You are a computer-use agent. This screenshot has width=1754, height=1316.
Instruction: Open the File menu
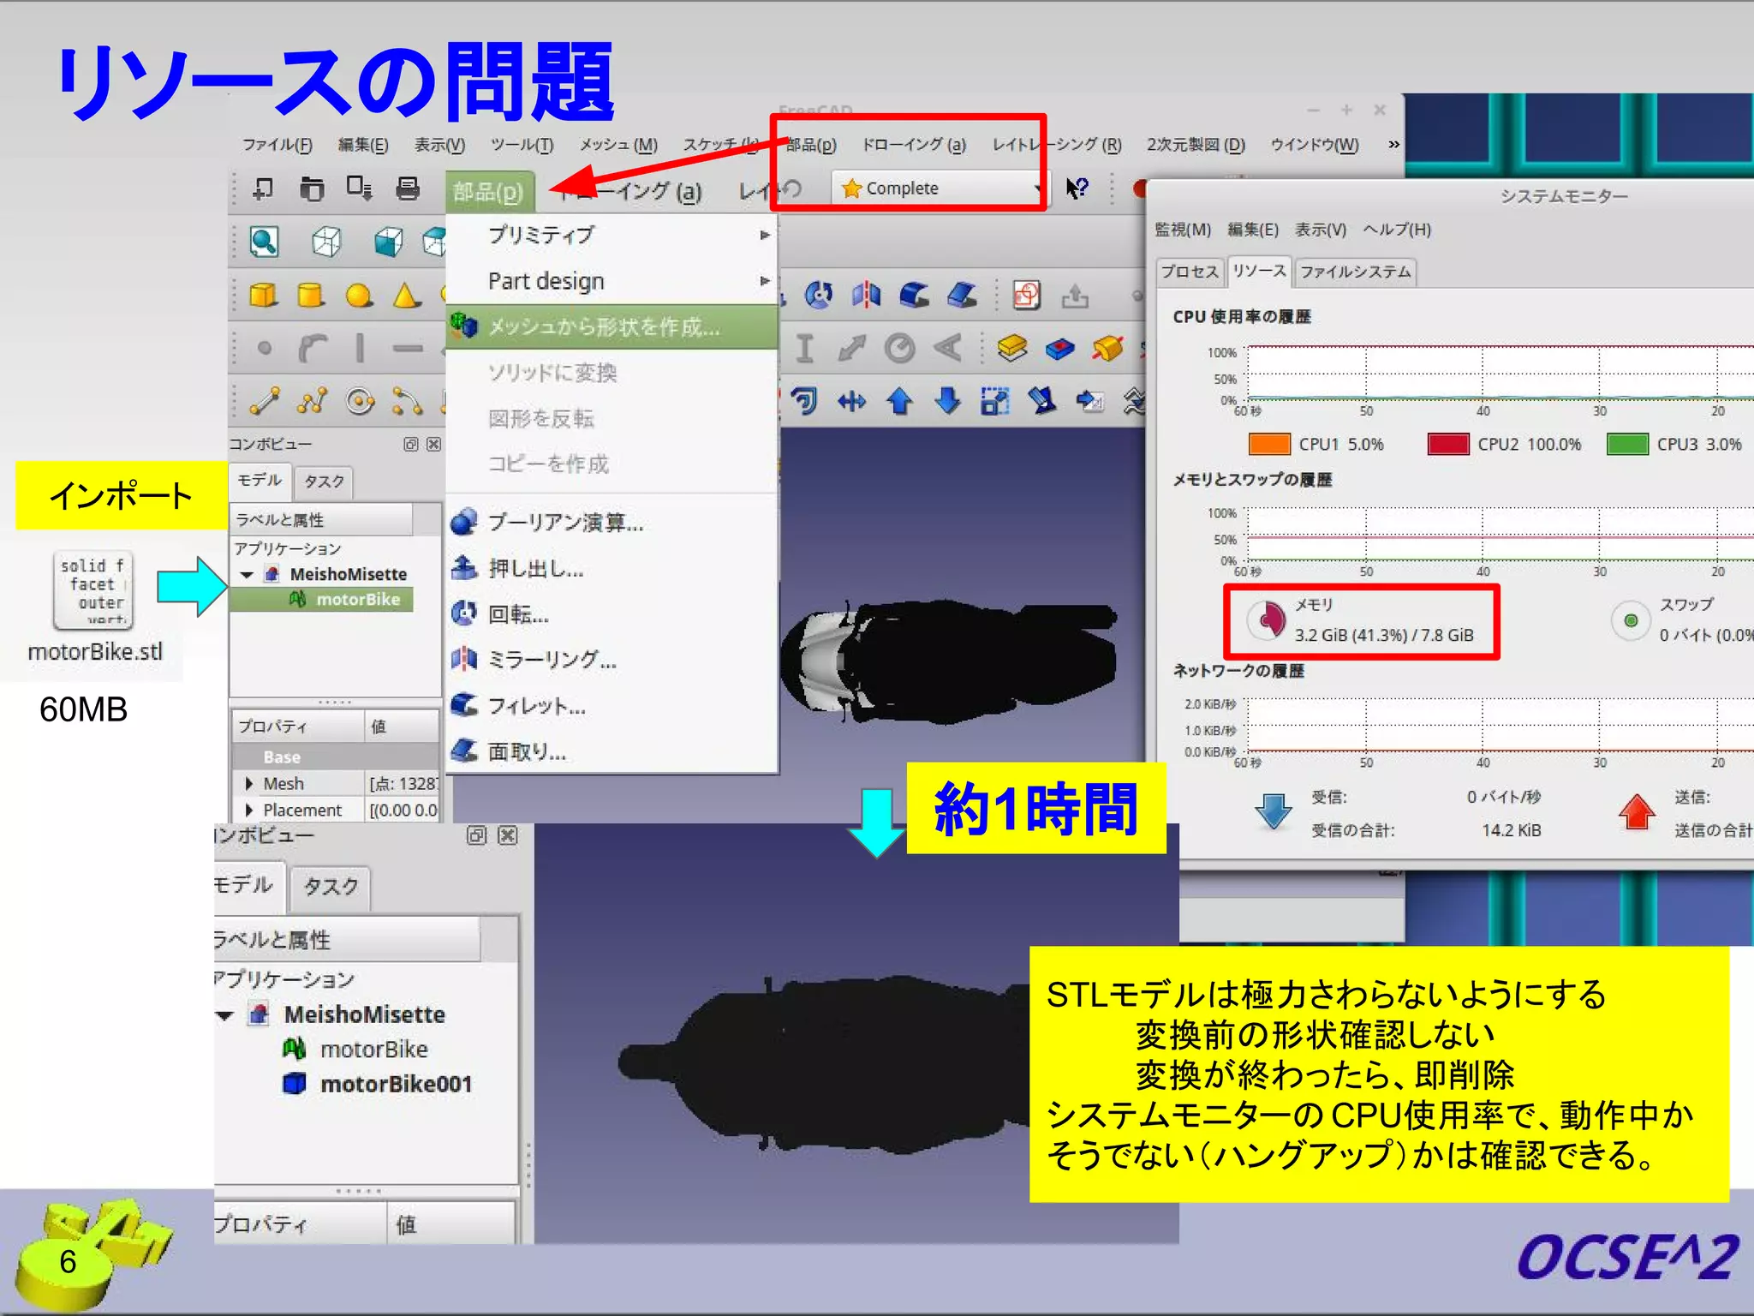click(277, 144)
